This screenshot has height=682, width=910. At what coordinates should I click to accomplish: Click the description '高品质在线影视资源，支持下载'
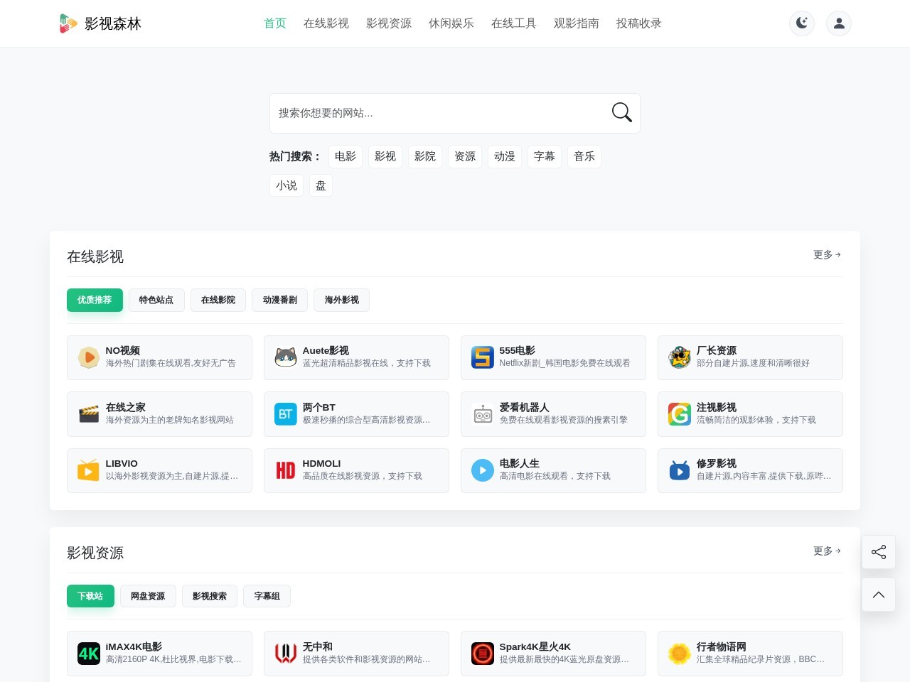click(363, 476)
